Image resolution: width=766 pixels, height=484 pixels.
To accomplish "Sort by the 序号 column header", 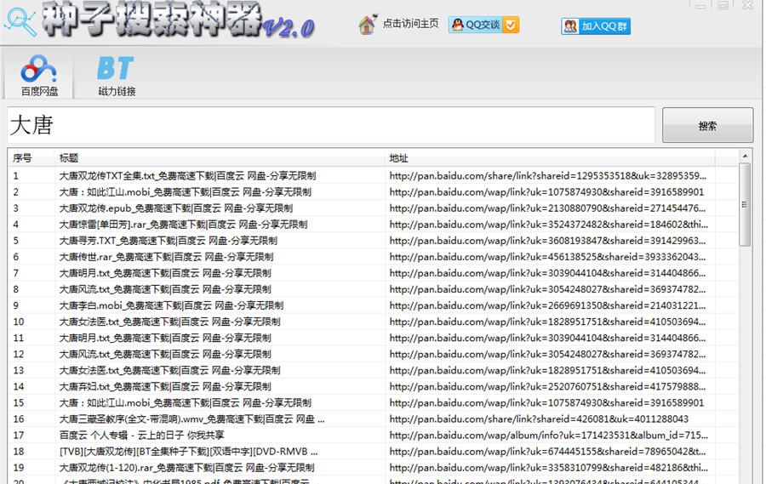I will [31, 157].
